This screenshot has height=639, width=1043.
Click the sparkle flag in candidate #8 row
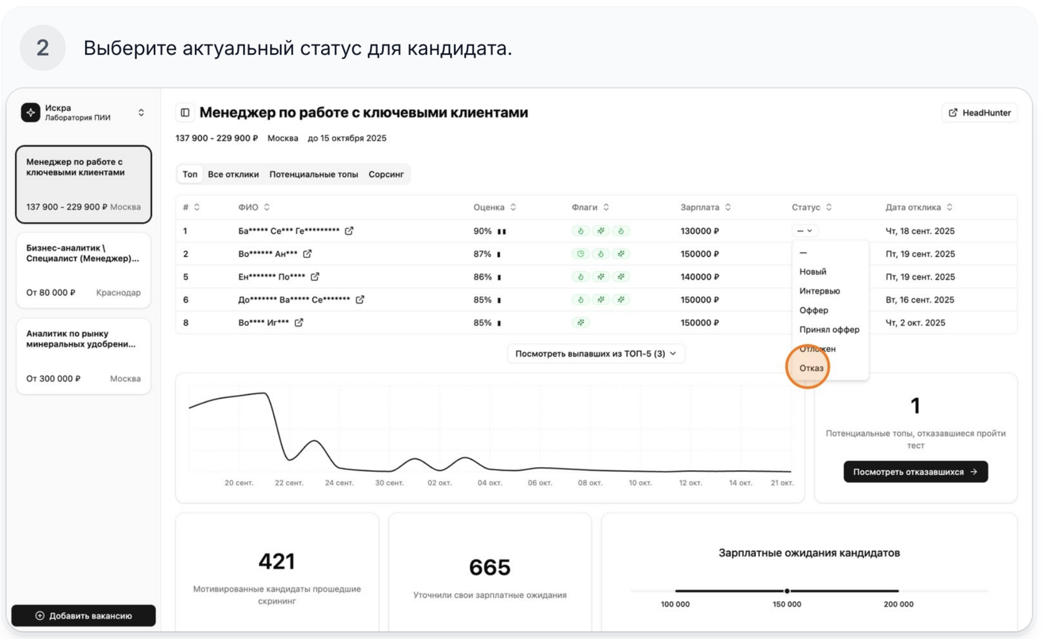coord(580,323)
